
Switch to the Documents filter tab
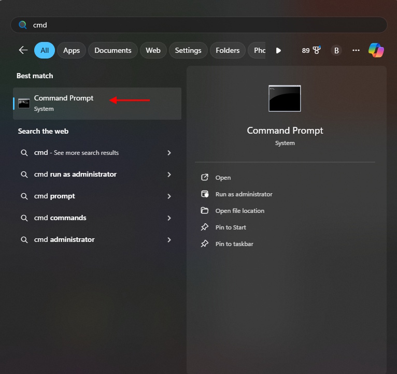pyautogui.click(x=113, y=50)
